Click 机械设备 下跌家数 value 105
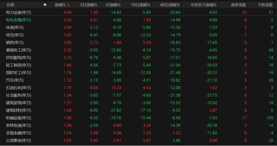 [x=270, y=118]
